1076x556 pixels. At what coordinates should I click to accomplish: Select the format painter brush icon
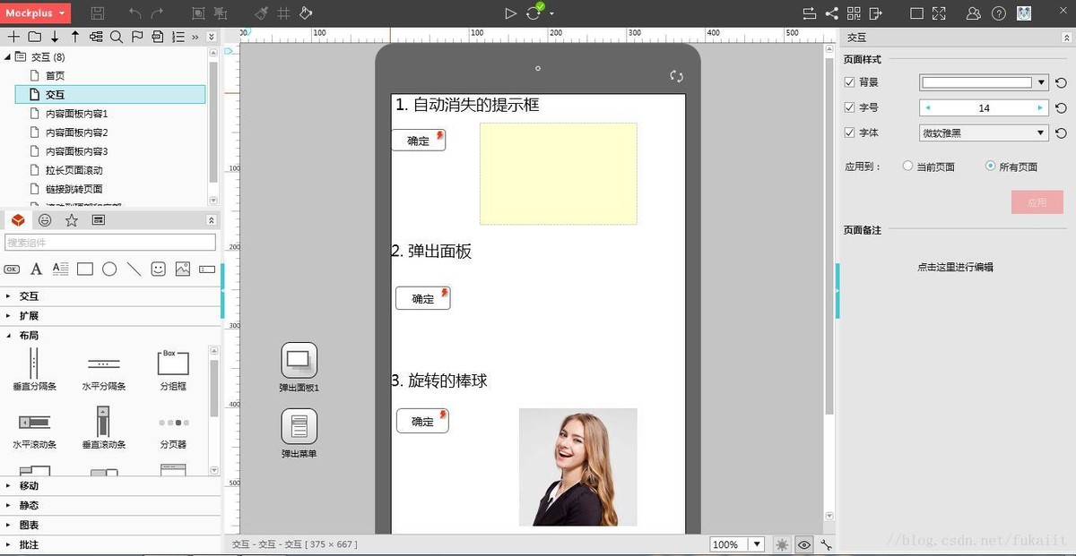261,13
